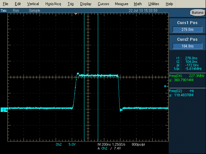This screenshot has width=206, height=154.
Task: Click the channel 2 ground reference marker
Action: (4, 110)
